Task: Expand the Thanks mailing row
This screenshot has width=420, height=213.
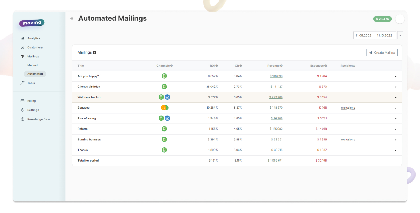Action: (x=395, y=150)
